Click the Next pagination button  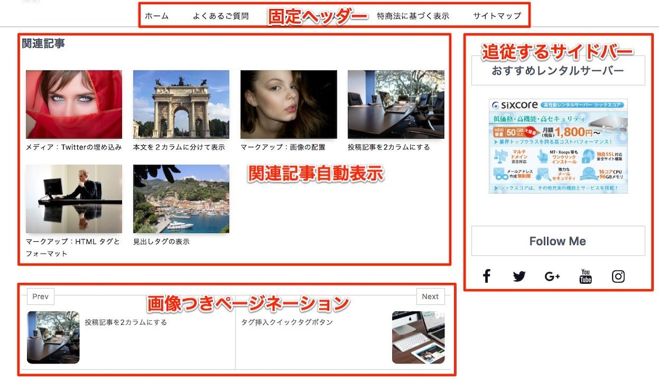point(431,296)
